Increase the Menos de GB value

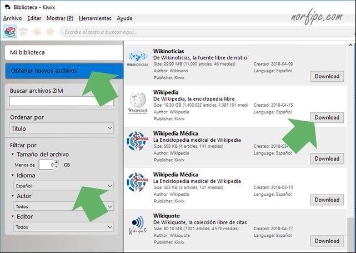[x=57, y=162]
